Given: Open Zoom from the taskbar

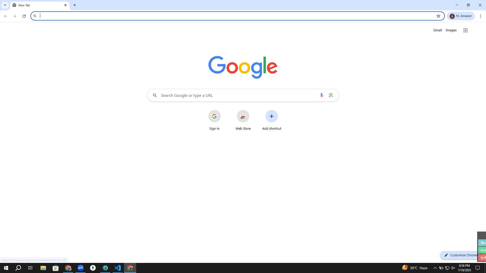Looking at the screenshot, I should coord(80,268).
